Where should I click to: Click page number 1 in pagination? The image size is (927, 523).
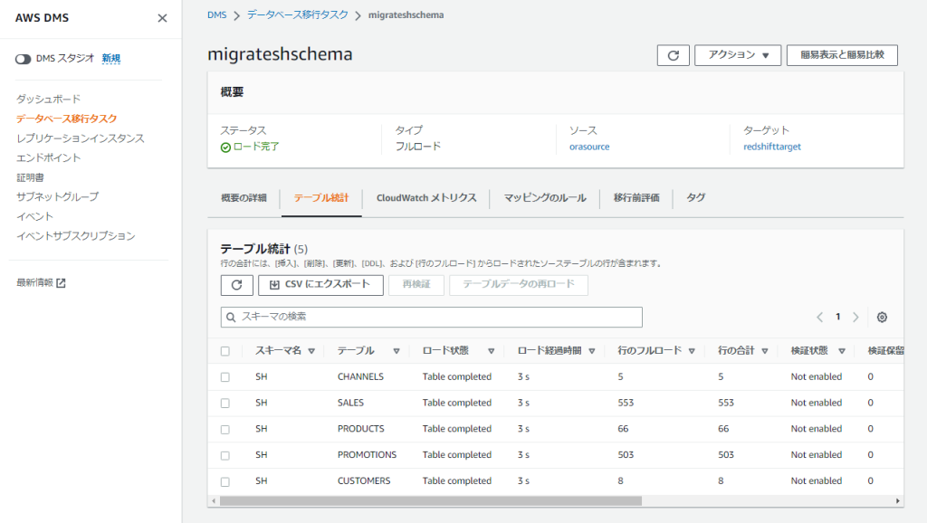pyautogui.click(x=837, y=317)
